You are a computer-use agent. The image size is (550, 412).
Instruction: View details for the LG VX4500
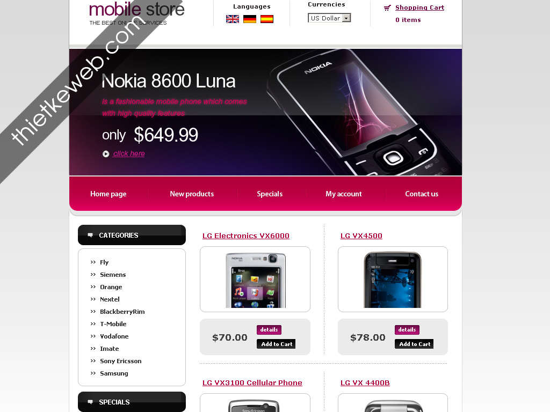(407, 330)
